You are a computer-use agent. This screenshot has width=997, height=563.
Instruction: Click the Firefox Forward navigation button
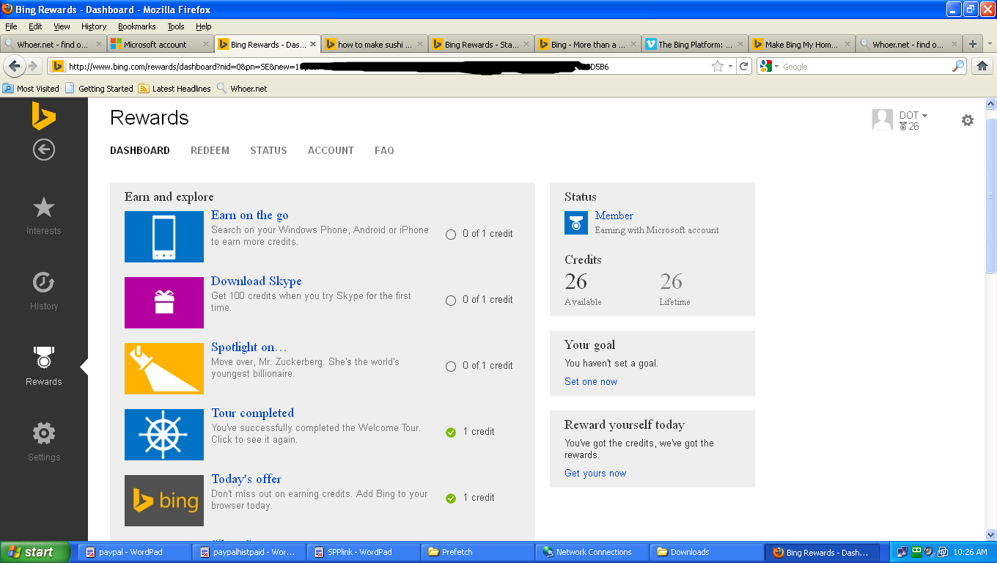pos(33,66)
